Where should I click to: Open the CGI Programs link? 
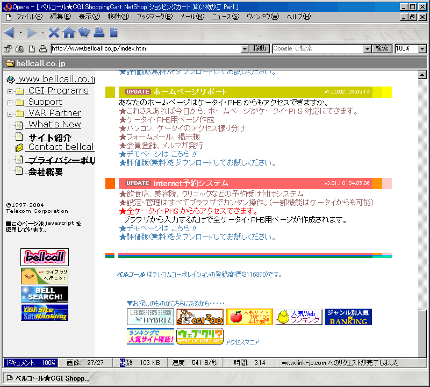59,90
